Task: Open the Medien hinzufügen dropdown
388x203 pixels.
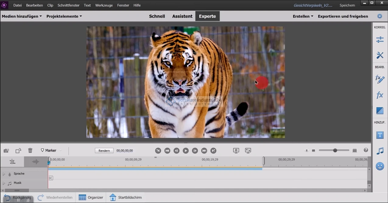Action: (22, 16)
